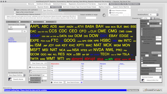
Task: Click the Go pattern button
Action: pos(25,31)
